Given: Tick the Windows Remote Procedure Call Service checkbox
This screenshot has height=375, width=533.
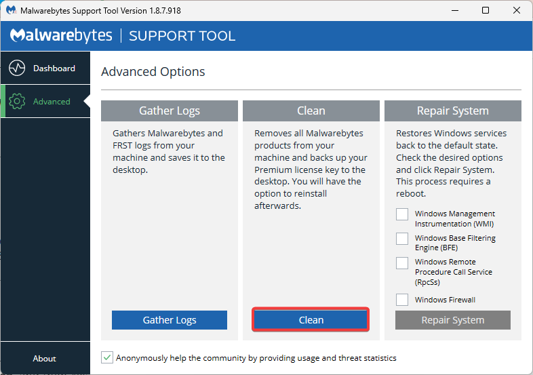Looking at the screenshot, I should [402, 263].
